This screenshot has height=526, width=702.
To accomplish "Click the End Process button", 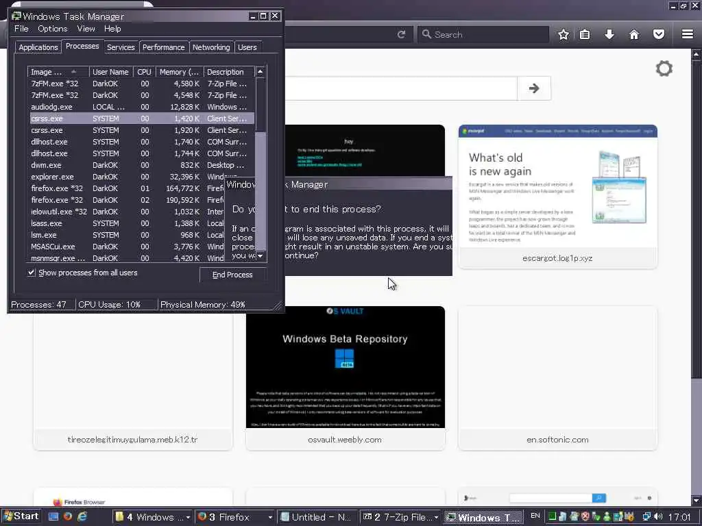I will click(x=232, y=275).
